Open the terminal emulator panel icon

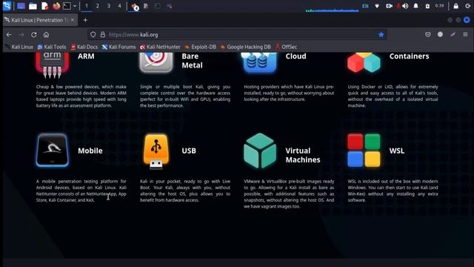tap(67, 6)
